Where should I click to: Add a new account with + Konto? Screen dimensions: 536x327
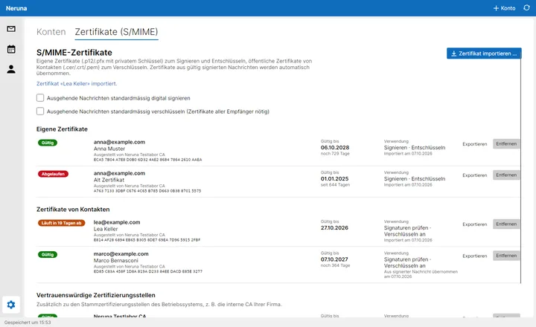(504, 8)
